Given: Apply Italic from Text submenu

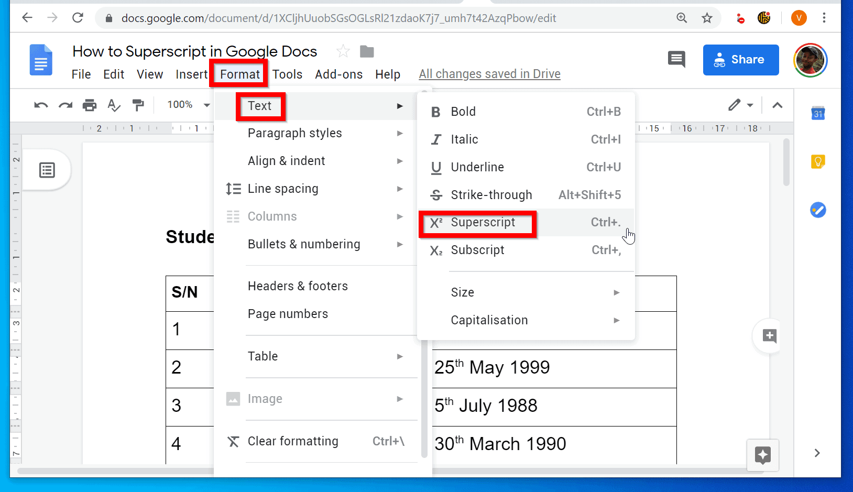Looking at the screenshot, I should (x=526, y=139).
